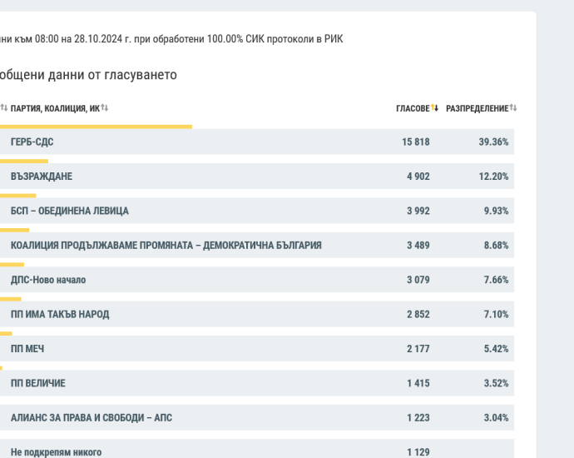Click the 3 079 votes value
Viewport: 574px width, 458px height.
[x=418, y=280]
